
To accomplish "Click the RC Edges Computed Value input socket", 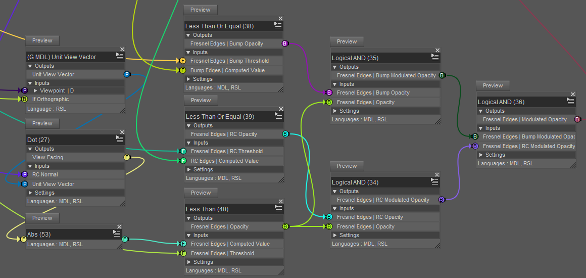I will pos(183,161).
